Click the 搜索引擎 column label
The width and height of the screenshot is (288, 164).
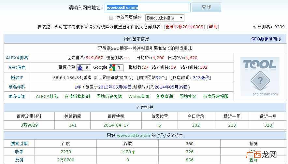(19, 143)
